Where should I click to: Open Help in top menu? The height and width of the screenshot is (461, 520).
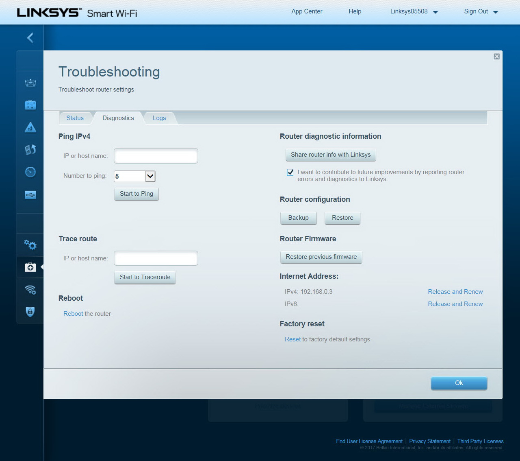coord(355,11)
